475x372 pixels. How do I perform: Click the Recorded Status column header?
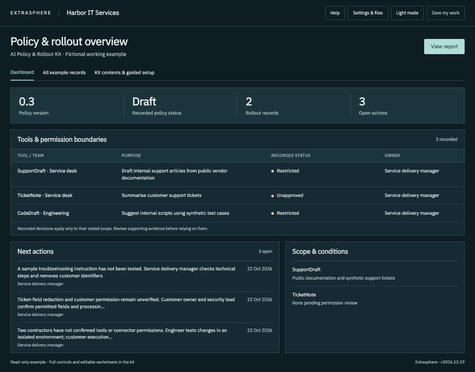(291, 156)
